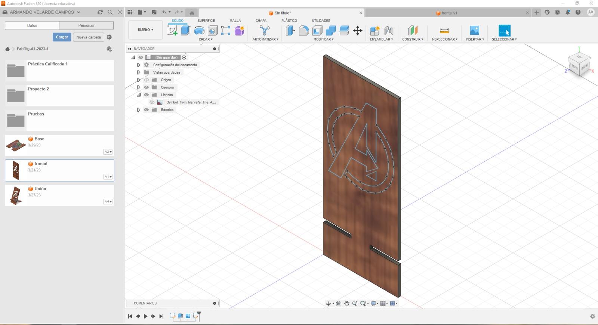Select the Offset Face tool

tap(344, 31)
